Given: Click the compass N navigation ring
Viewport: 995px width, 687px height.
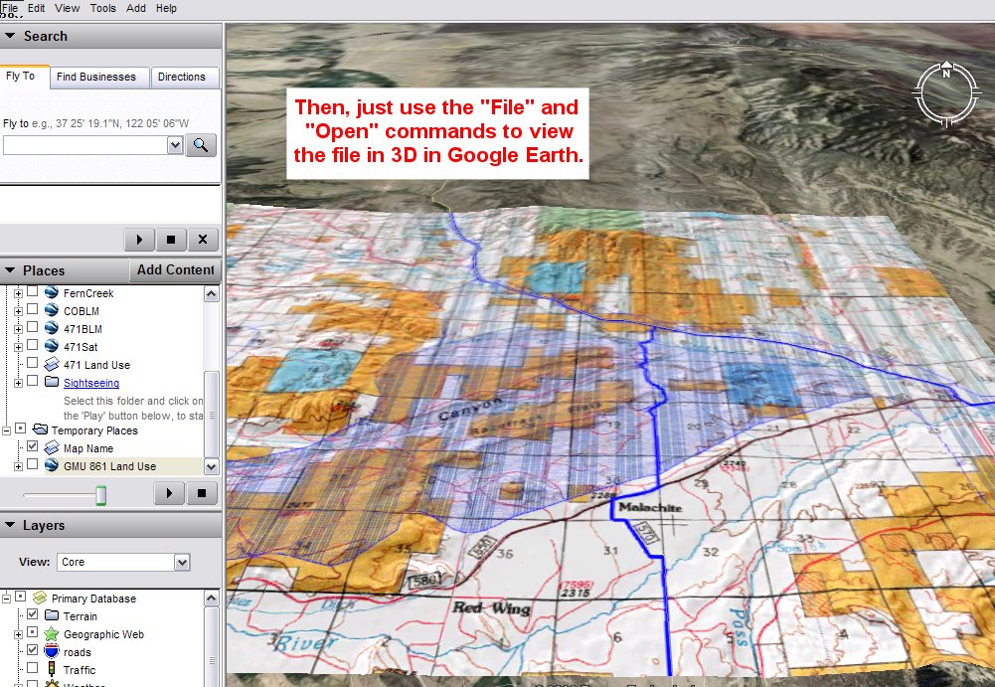Looking at the screenshot, I should pos(946,94).
